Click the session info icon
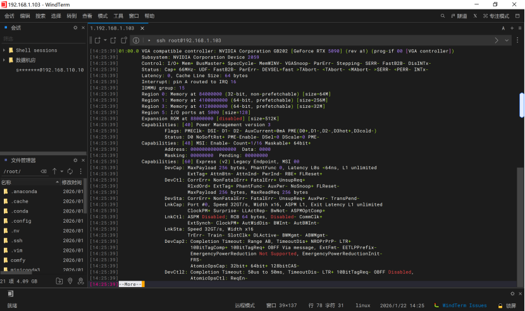This screenshot has width=525, height=311. tap(136, 40)
